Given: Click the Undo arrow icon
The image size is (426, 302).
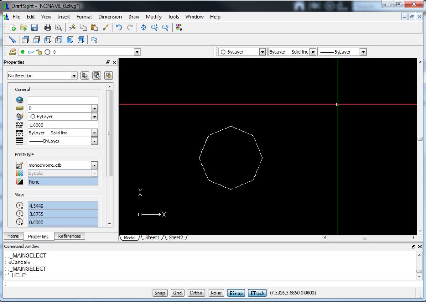Looking at the screenshot, I should (x=118, y=27).
